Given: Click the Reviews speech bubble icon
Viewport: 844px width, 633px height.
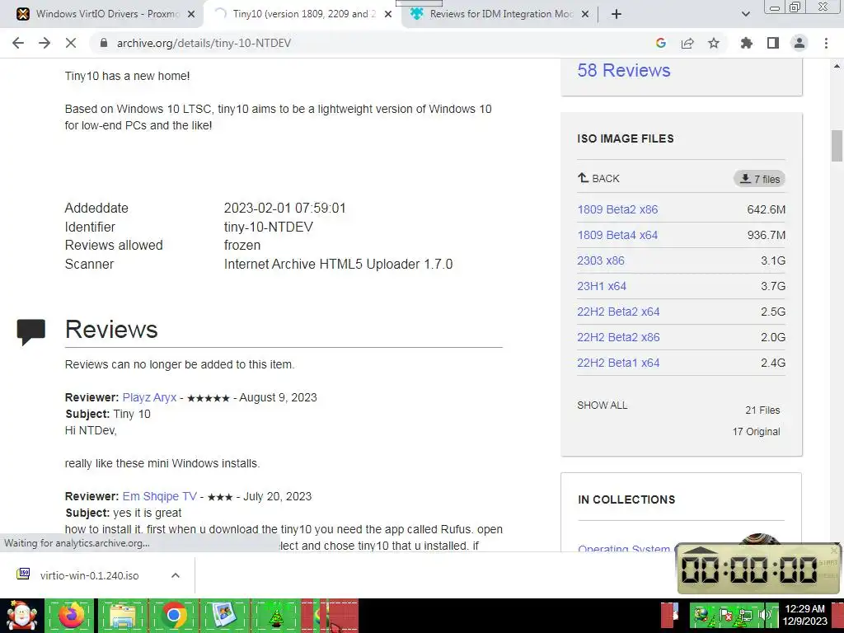Looking at the screenshot, I should click(x=31, y=331).
